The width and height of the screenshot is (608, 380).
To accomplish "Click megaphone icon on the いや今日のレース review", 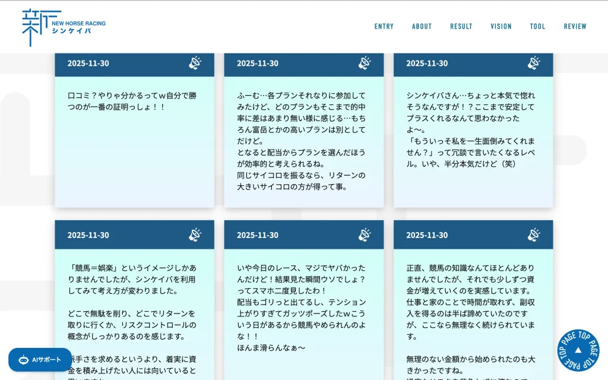I will 365,235.
